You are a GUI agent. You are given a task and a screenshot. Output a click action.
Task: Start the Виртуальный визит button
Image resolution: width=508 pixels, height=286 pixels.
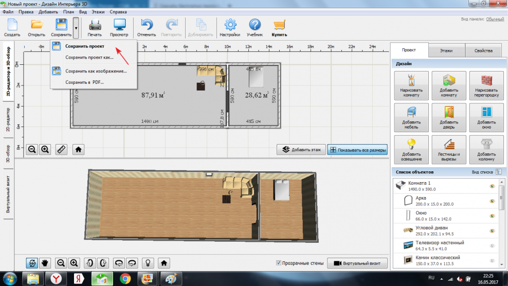[357, 263]
